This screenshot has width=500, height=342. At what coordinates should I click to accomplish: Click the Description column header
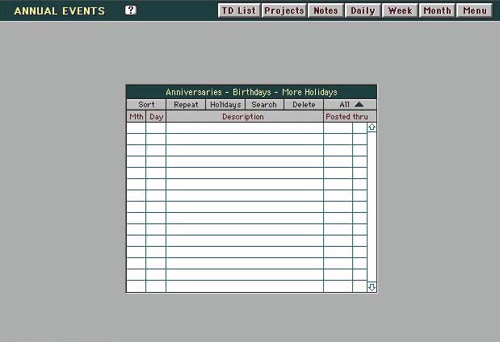click(x=245, y=117)
